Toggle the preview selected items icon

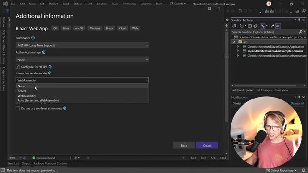pos(278,26)
